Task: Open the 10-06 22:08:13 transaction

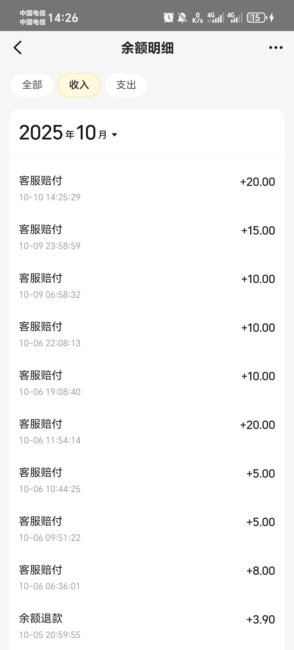Action: (147, 334)
